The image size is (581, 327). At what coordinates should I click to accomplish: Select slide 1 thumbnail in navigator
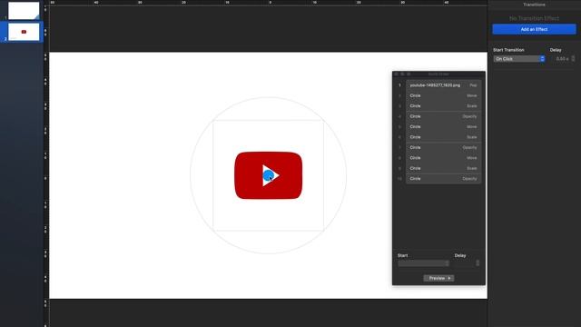24,11
